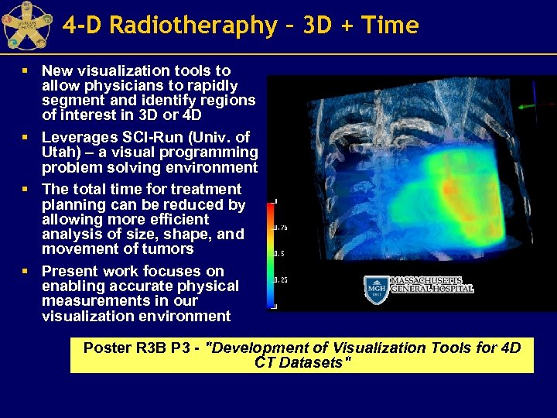
Task: Click the square bullet beside 'New visualization tools'
Action: tap(25, 70)
